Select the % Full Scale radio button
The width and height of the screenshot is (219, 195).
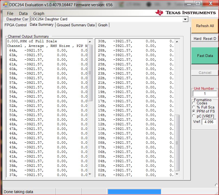(194, 107)
